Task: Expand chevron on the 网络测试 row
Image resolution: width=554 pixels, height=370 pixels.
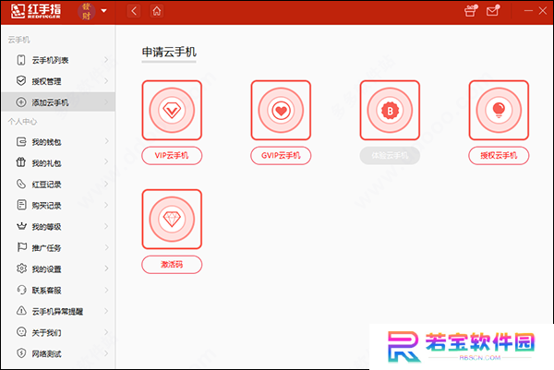Action: tap(106, 353)
